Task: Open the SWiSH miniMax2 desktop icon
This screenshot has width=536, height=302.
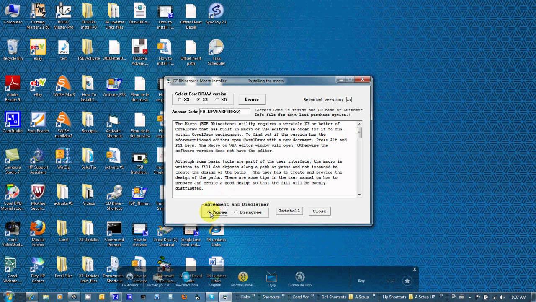Action: (x=63, y=125)
